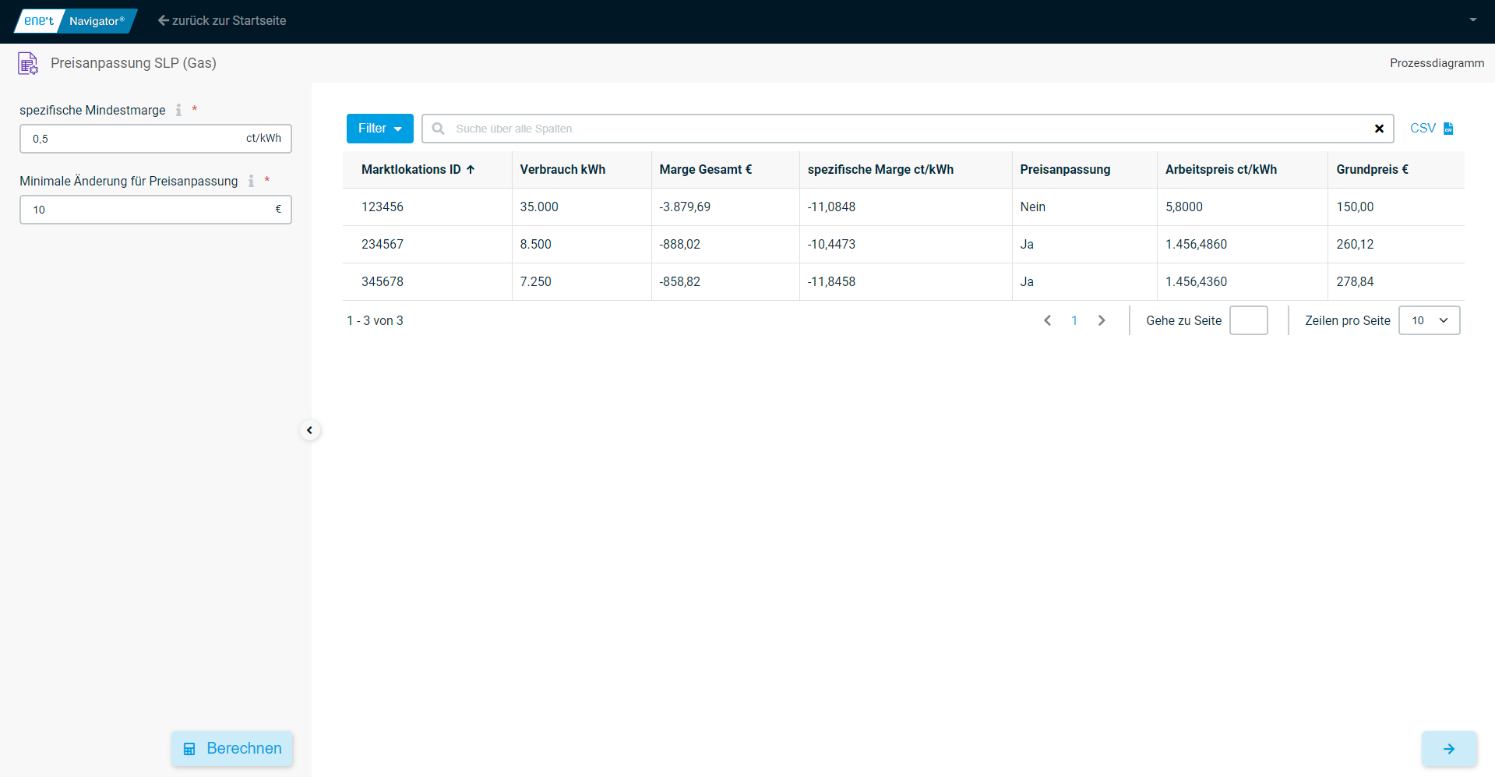Collapse the left sidebar panel arrow
Viewport: 1495px width, 777px height.
(309, 430)
